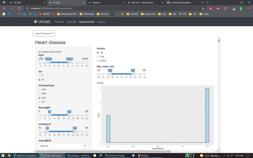
Task: Open the SQL bookmark folder
Action: 172,14
